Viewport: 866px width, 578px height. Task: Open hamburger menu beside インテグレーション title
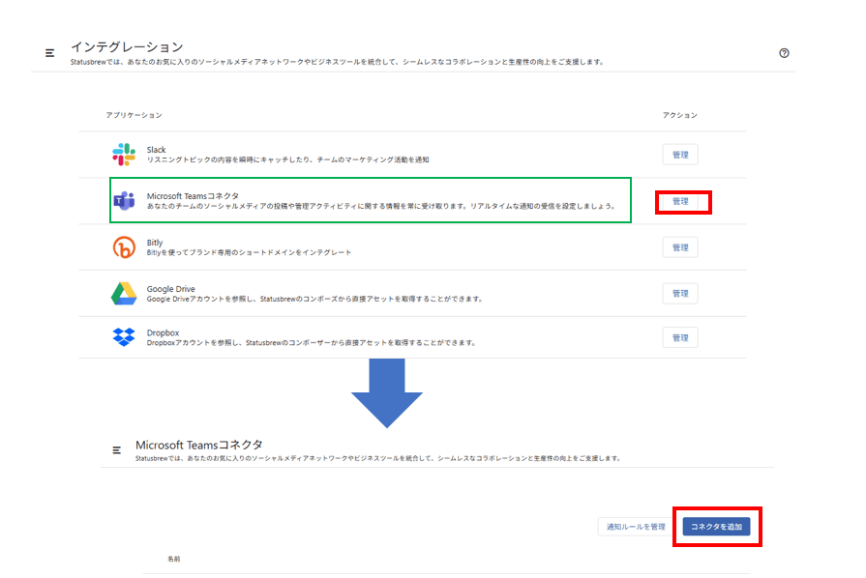pos(50,53)
